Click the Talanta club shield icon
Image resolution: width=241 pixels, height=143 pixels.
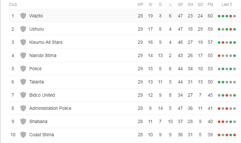[23, 82]
